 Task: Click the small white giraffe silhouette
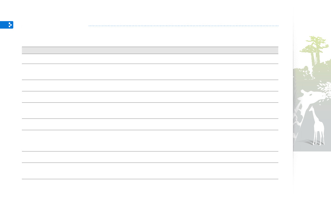[317, 126]
